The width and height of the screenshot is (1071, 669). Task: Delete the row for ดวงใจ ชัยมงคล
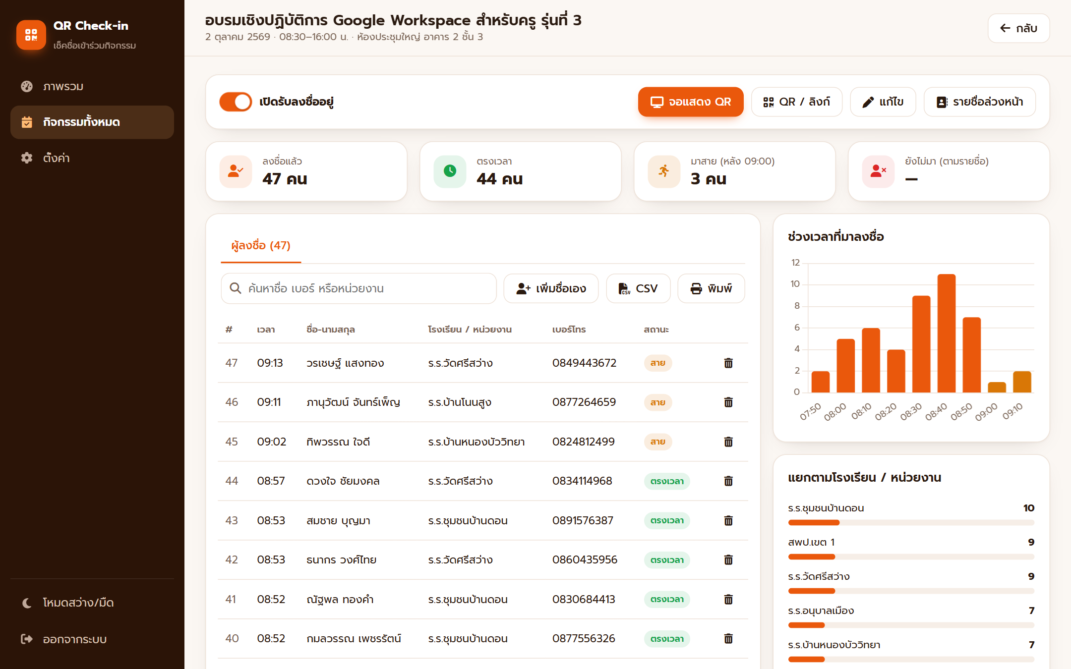click(728, 481)
